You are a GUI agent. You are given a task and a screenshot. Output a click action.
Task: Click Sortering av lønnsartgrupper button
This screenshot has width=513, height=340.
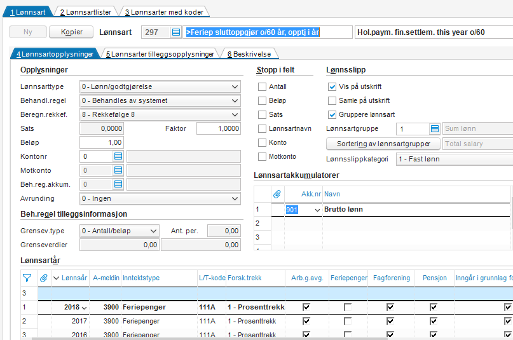click(x=383, y=144)
